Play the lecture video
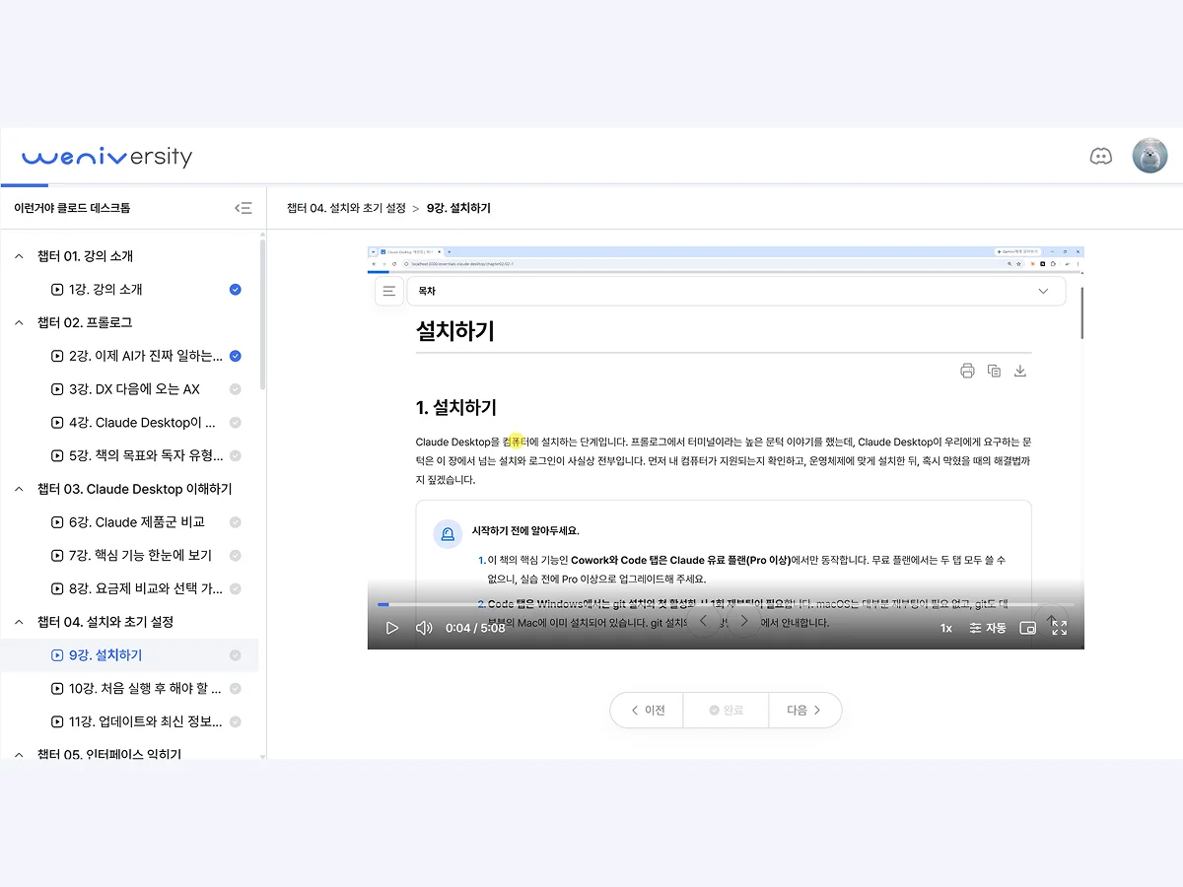Viewport: 1183px width, 887px height. tap(391, 628)
